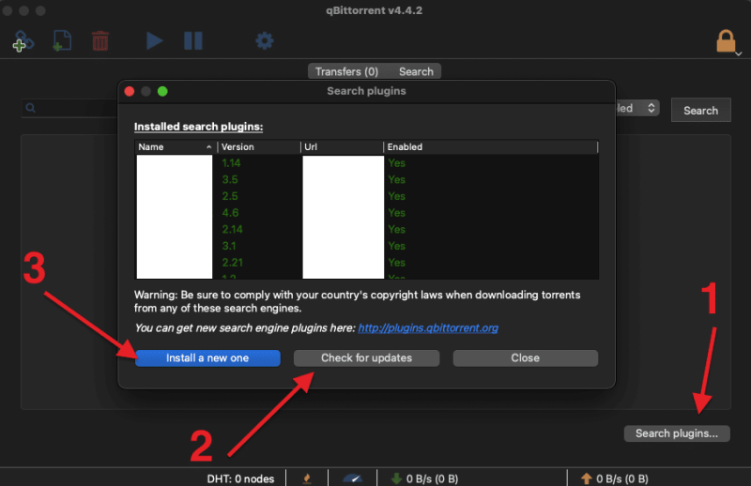The height and width of the screenshot is (486, 751).
Task: Open the plugin selection dropdown near Search button
Action: tap(636, 108)
